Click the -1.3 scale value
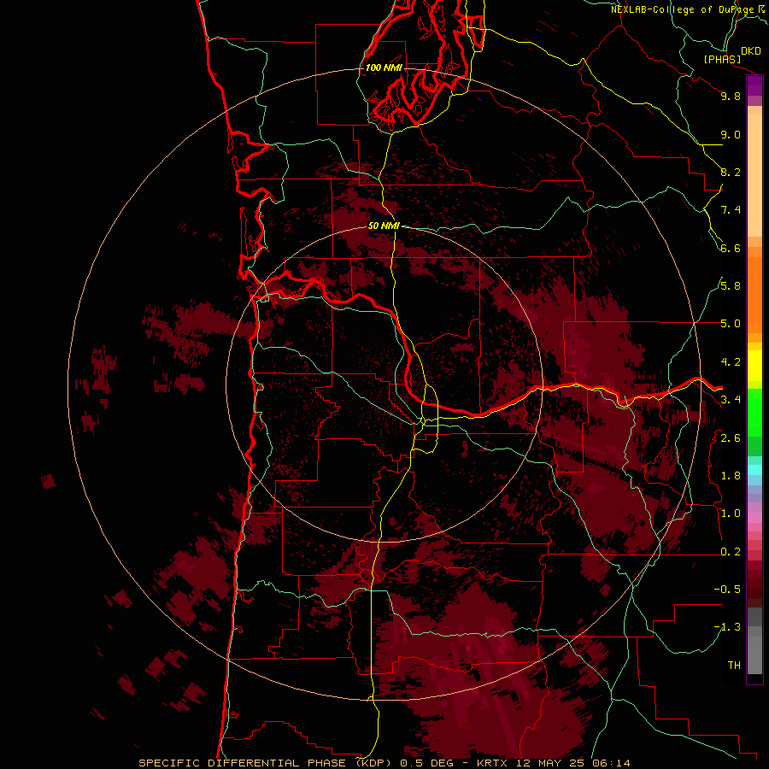 (727, 627)
